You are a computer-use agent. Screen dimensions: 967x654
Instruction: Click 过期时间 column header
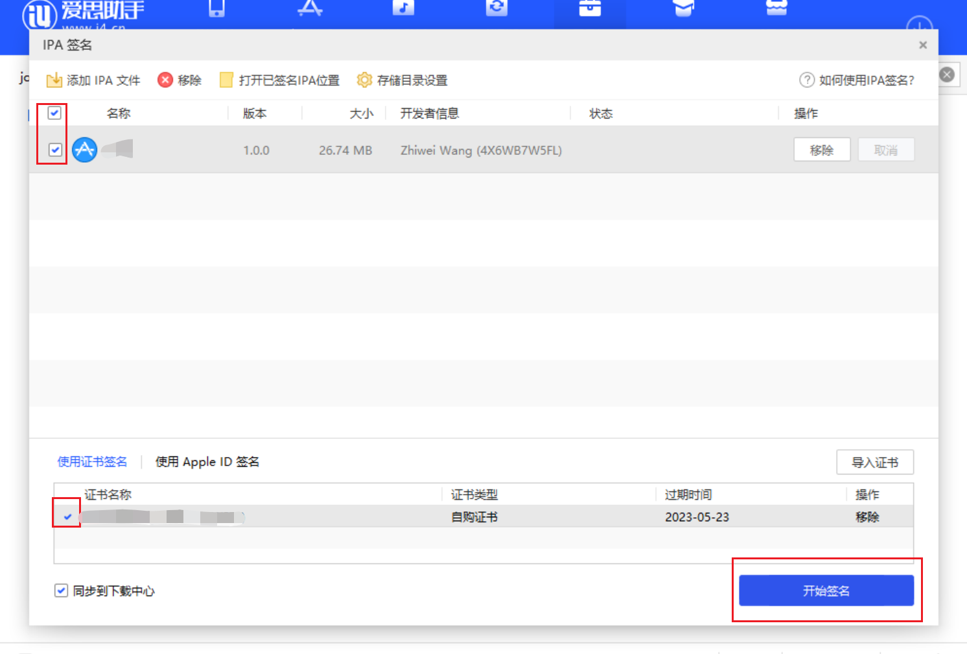pyautogui.click(x=688, y=495)
